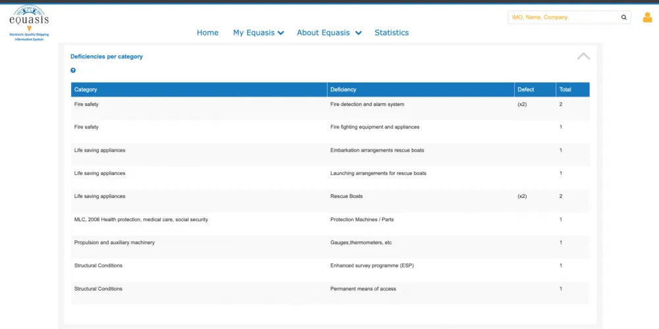Image resolution: width=659 pixels, height=329 pixels.
Task: Expand the About Equasis dropdown menu
Action: tap(329, 33)
